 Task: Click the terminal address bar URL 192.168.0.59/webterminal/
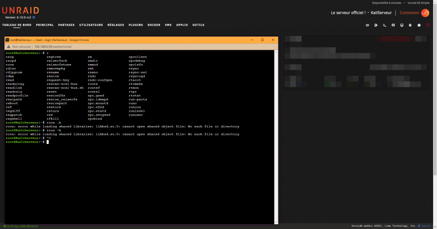tap(53, 47)
